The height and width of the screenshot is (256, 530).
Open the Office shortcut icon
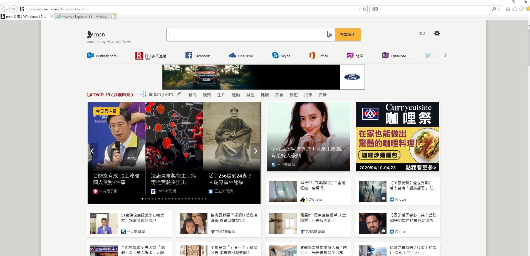pyautogui.click(x=312, y=55)
